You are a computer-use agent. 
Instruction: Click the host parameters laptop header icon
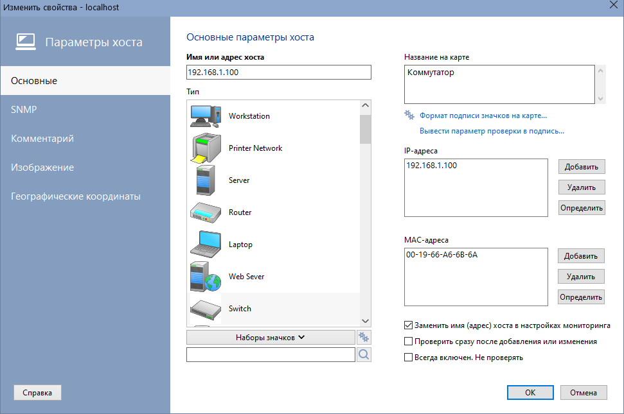pyautogui.click(x=26, y=42)
